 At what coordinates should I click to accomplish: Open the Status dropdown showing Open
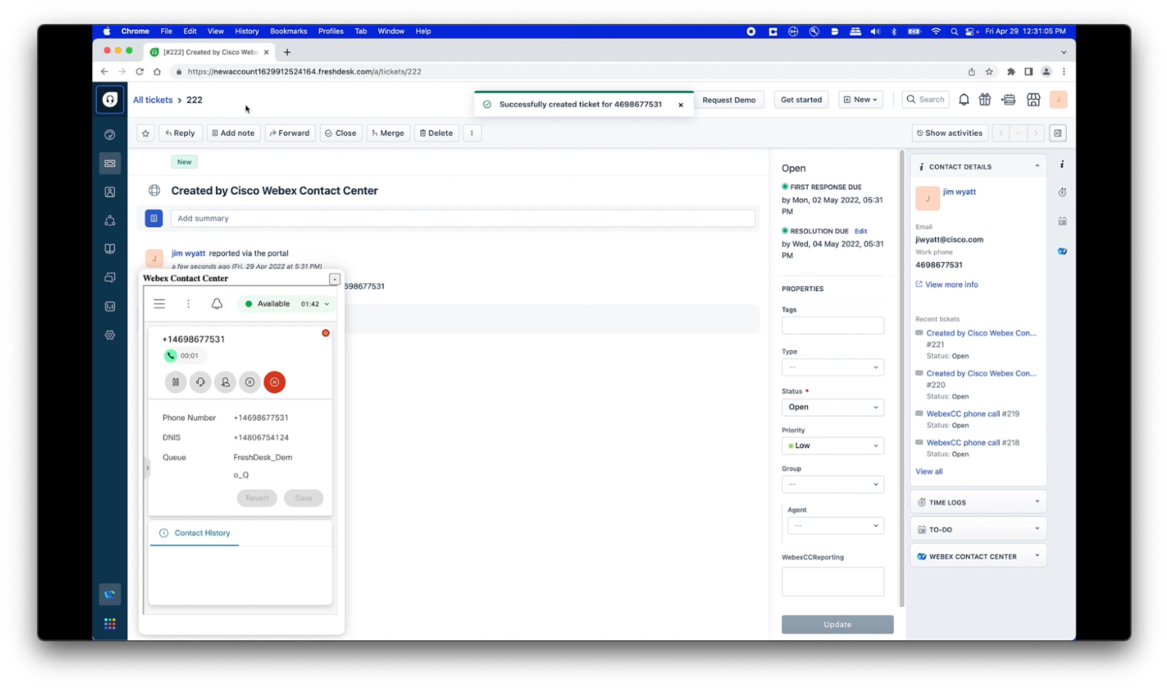[x=833, y=407]
